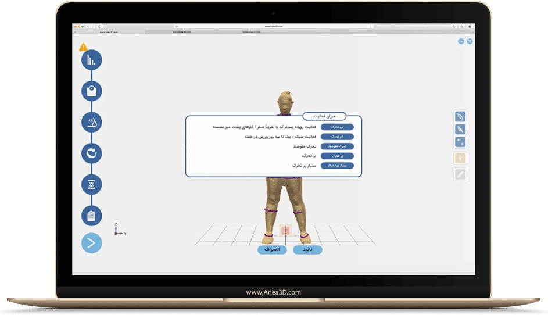Click the reload icon in address bar
The height and width of the screenshot is (315, 548).
(x=371, y=27)
